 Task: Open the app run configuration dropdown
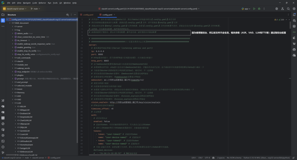pos(246,9)
